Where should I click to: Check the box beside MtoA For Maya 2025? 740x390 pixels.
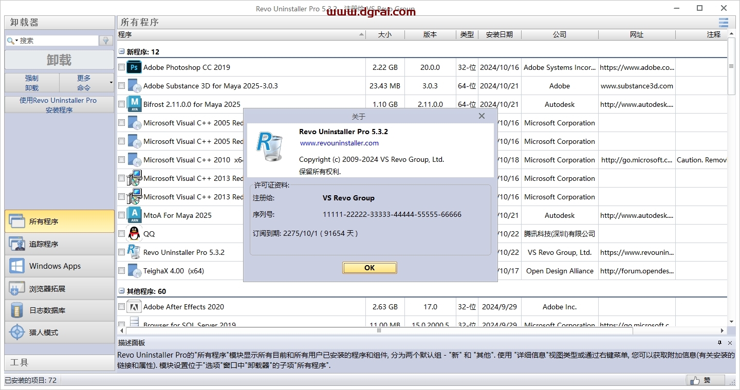[121, 215]
